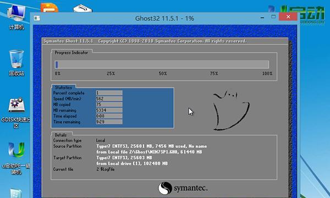The width and height of the screenshot is (330, 198).
Task: Maximize the Ghost32 window
Action: tap(273, 16)
